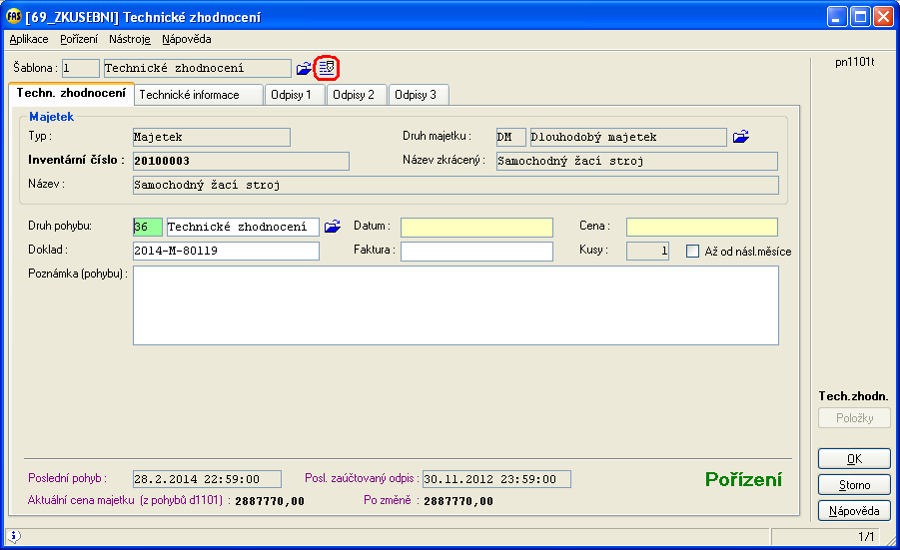Enable the Až od násl.měsíce checkbox
This screenshot has height=550, width=900.
point(693,252)
